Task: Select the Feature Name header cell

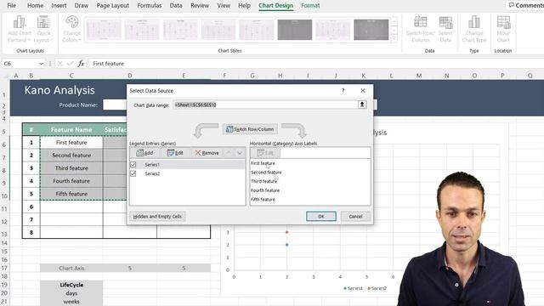Action: (x=71, y=129)
